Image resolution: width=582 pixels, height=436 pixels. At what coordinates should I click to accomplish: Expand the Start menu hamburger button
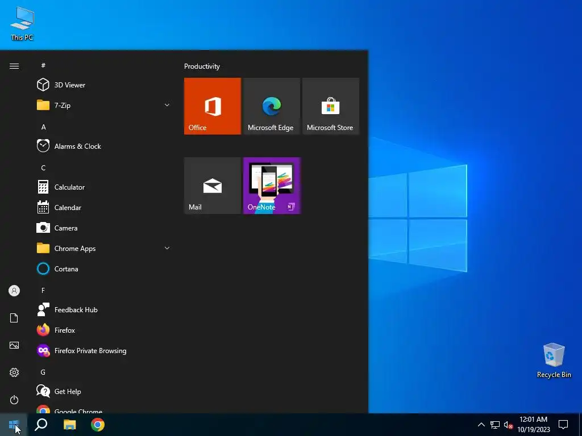tap(14, 66)
